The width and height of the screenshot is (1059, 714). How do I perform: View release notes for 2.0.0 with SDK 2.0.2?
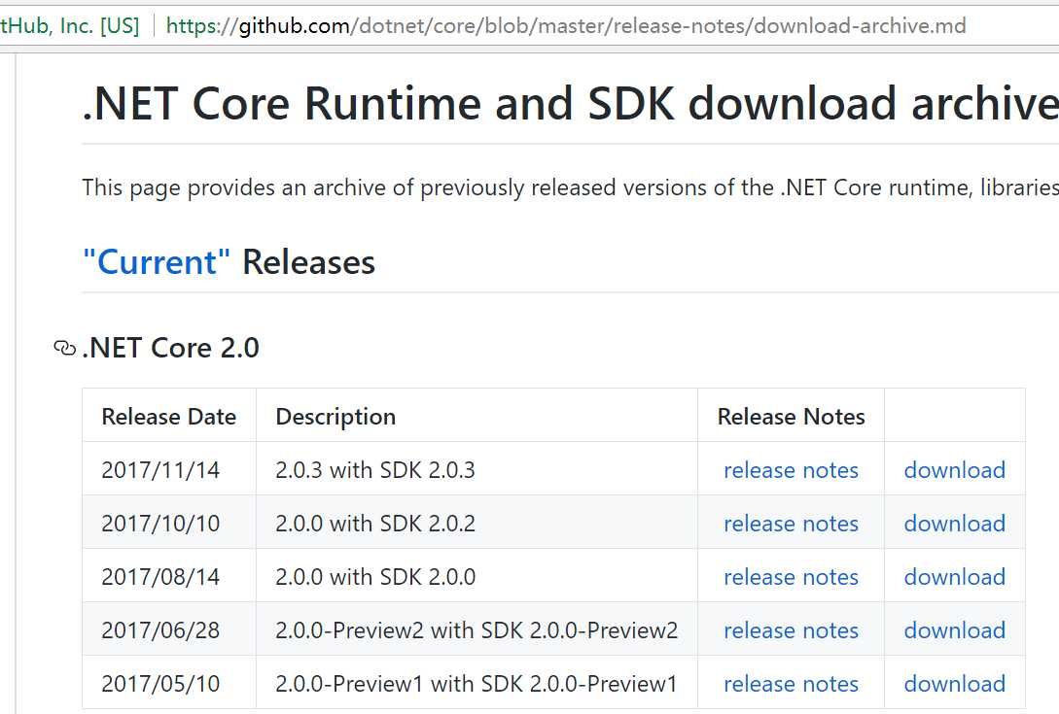791,524
